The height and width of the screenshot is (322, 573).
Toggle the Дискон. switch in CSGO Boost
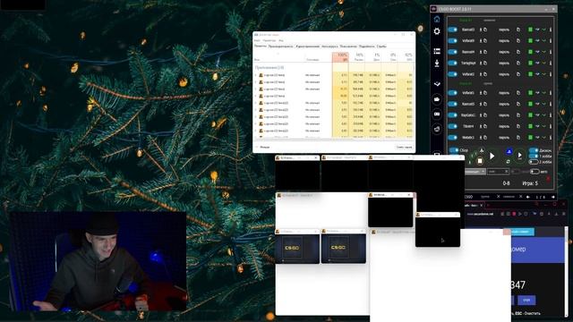pos(534,150)
